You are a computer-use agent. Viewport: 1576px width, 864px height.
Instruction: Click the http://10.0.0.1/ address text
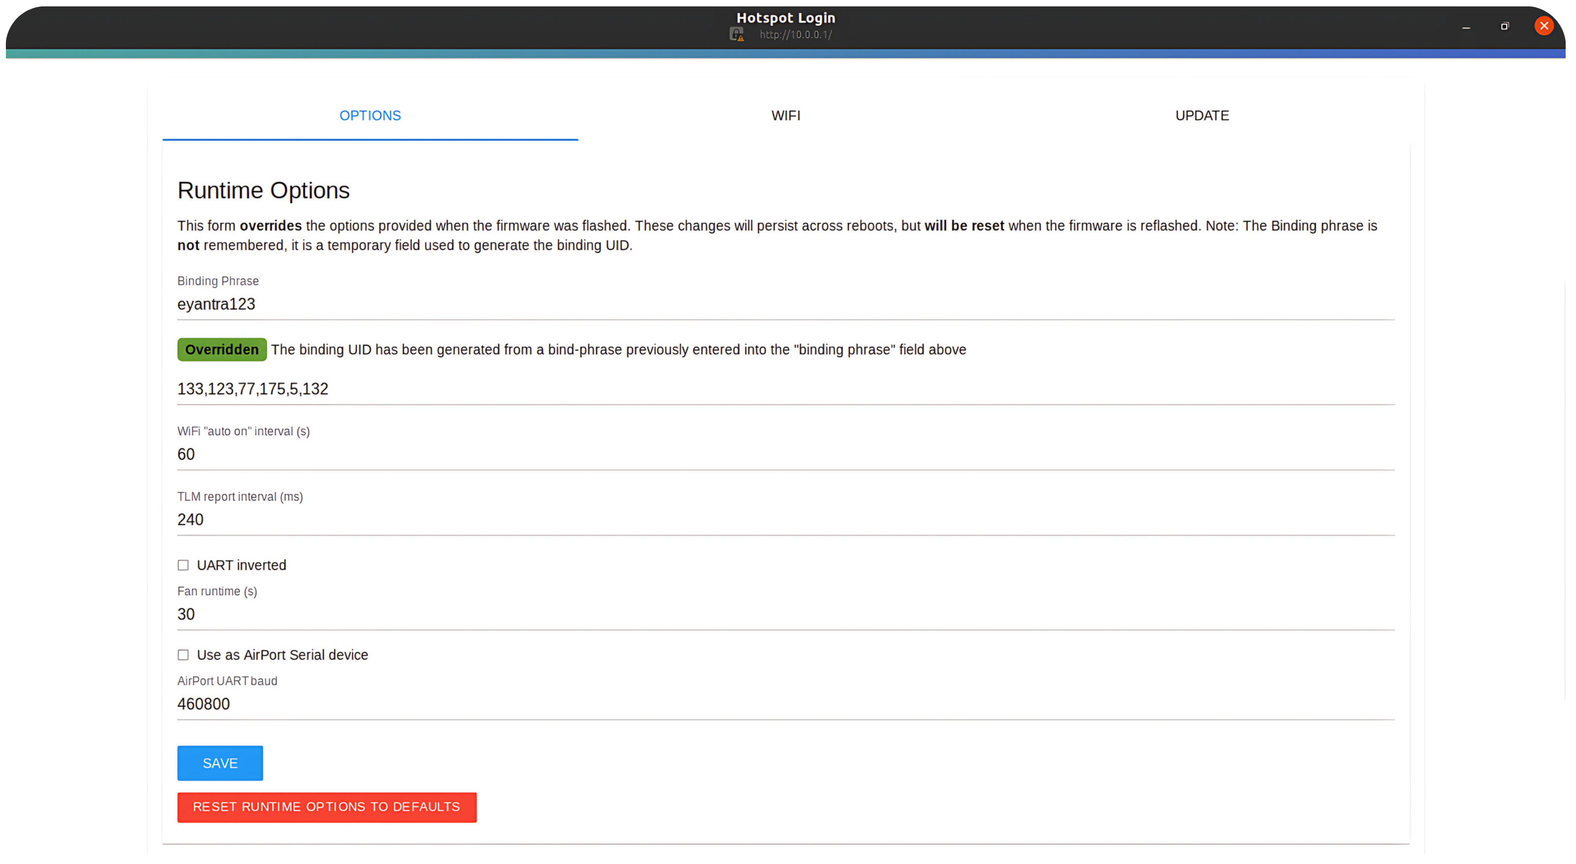pos(795,35)
